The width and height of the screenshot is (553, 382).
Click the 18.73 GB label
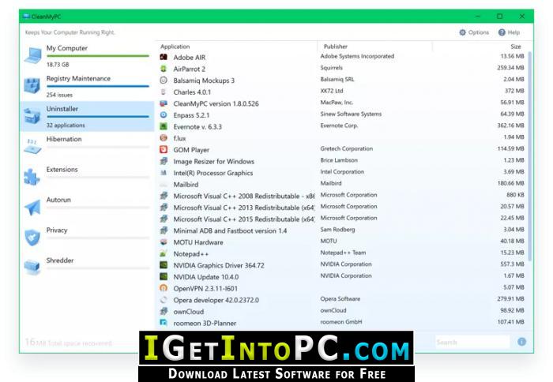coord(58,65)
